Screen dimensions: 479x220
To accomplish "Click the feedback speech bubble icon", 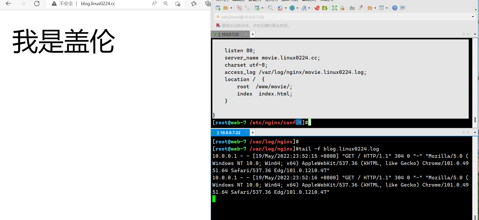I will coord(403,8).
